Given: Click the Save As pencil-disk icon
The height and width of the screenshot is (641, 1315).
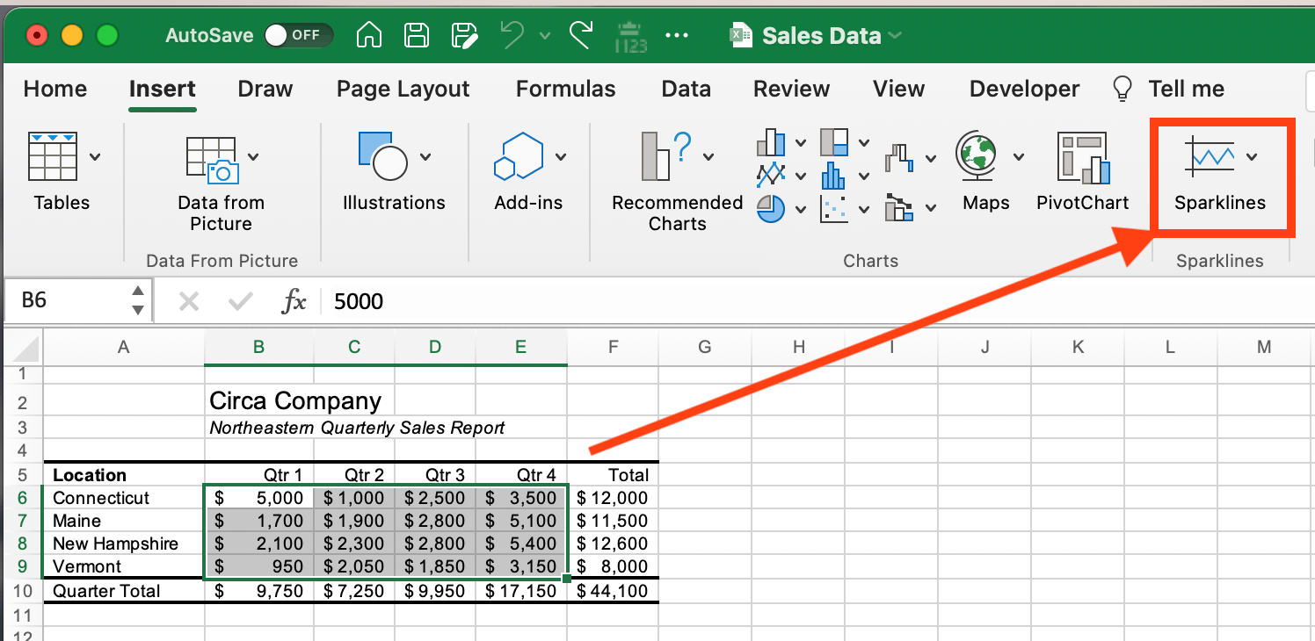Looking at the screenshot, I should coord(463,36).
